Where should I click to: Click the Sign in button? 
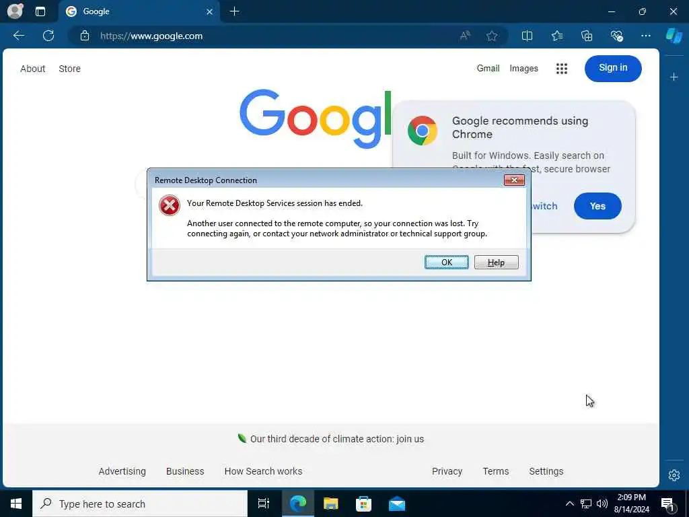pos(613,68)
